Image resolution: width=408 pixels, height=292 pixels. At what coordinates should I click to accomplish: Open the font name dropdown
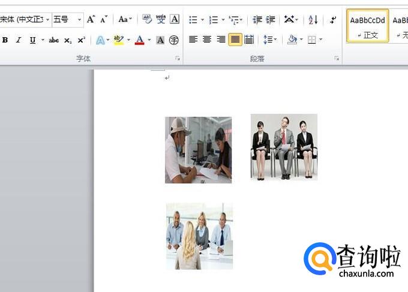pyautogui.click(x=48, y=20)
